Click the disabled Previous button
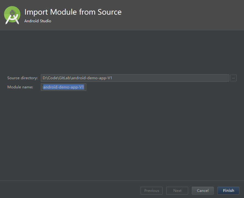The image size is (244, 198). click(152, 191)
